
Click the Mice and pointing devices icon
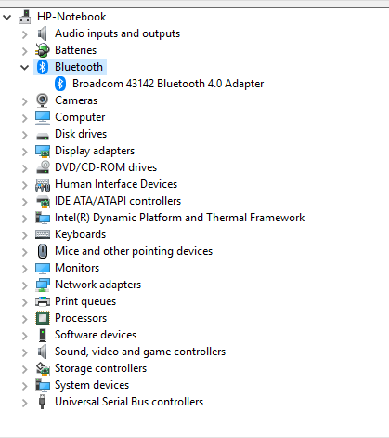pyautogui.click(x=43, y=251)
